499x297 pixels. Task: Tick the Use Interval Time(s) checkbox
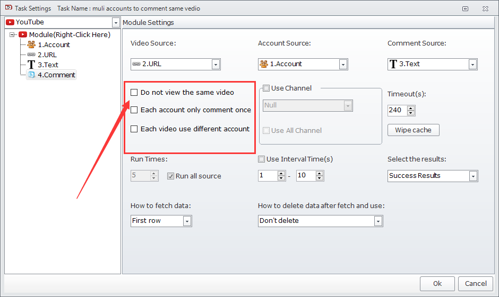pos(261,159)
